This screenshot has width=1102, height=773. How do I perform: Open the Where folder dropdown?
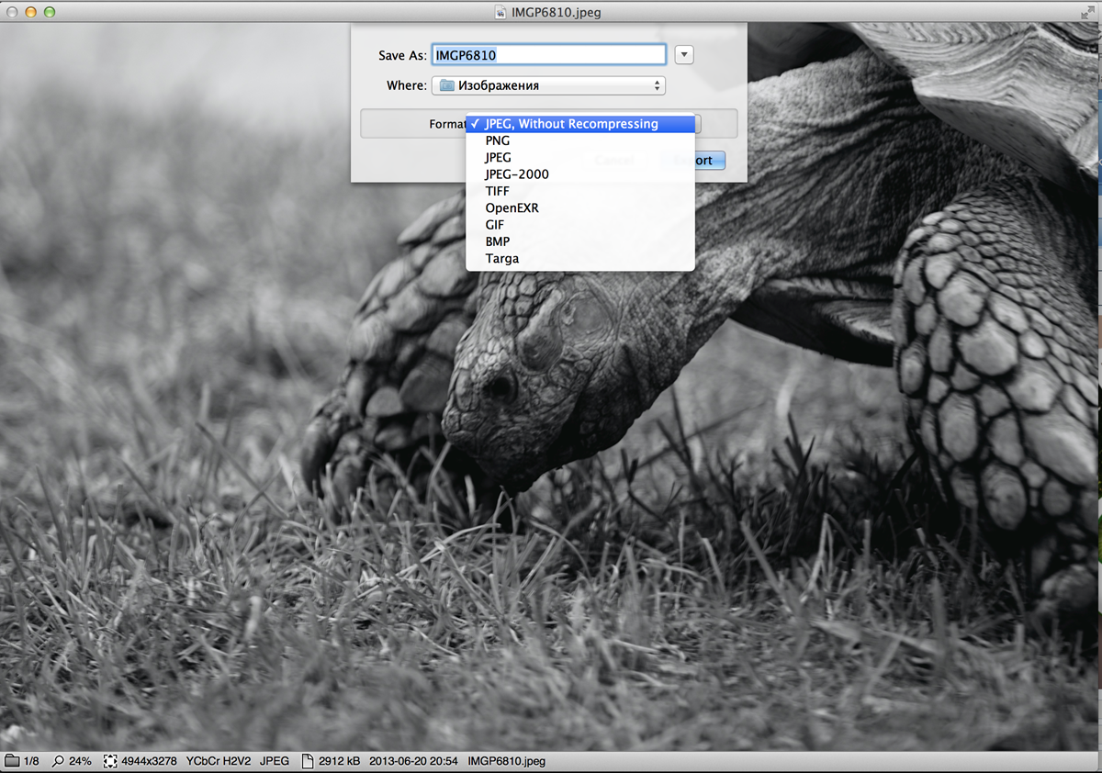click(548, 85)
